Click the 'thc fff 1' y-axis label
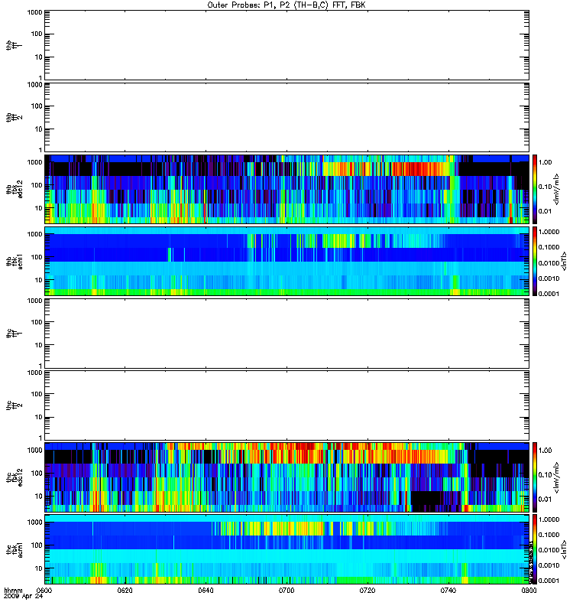573x612 pixels. click(14, 334)
